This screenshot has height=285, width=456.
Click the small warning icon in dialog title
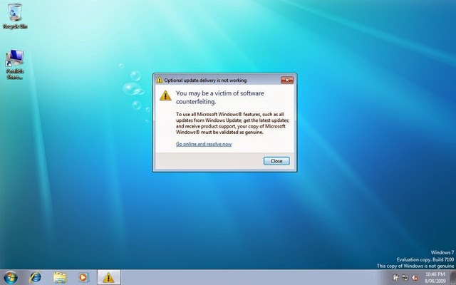click(160, 80)
